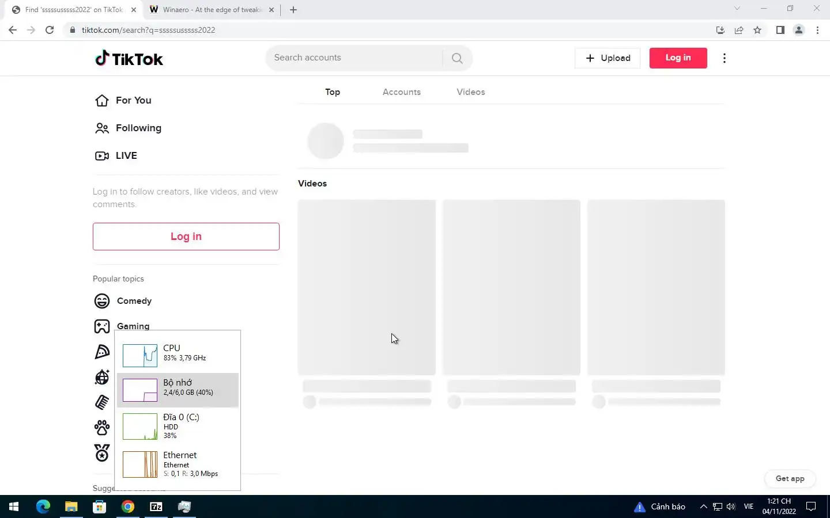The height and width of the screenshot is (518, 830).
Task: Click the red Log in header button
Action: coord(678,58)
